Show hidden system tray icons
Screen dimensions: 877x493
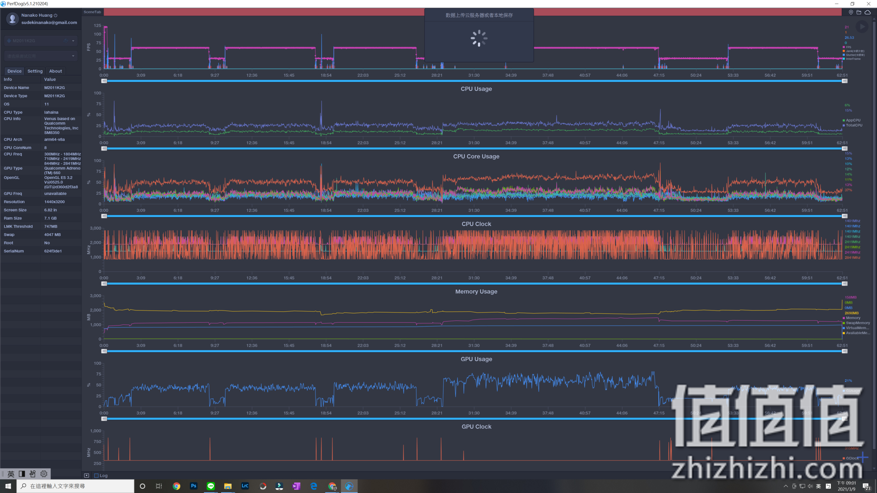point(786,486)
